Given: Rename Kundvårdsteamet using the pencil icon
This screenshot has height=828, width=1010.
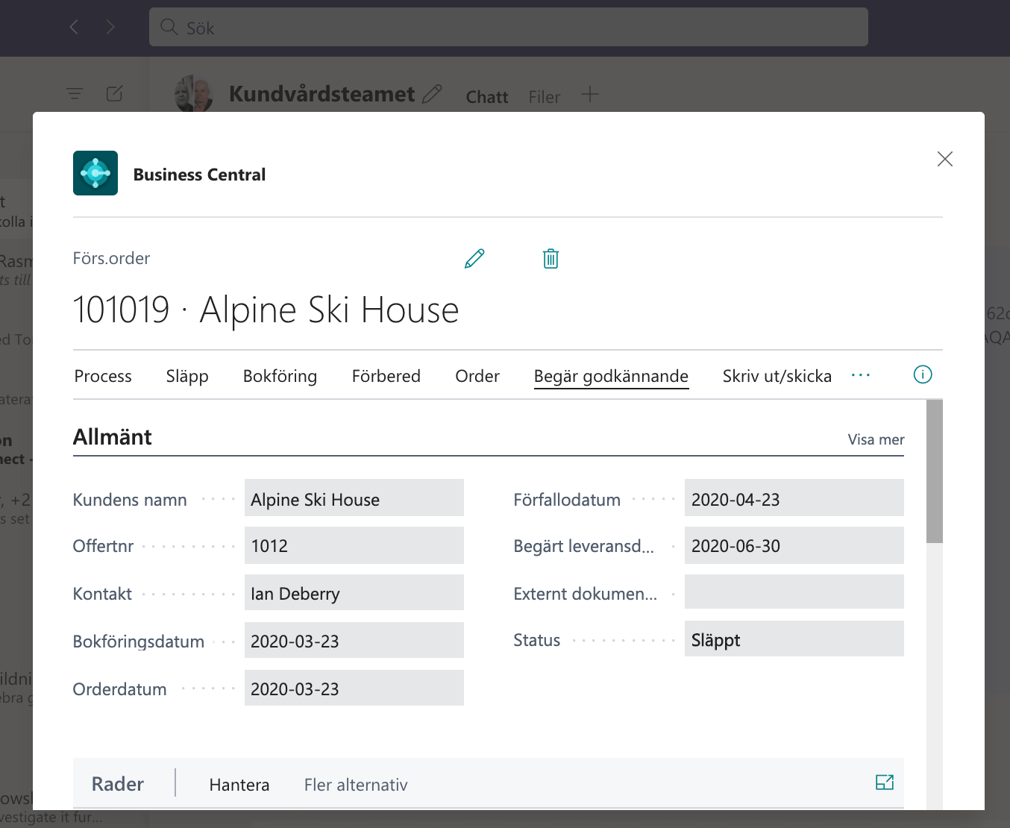Looking at the screenshot, I should coord(432,94).
